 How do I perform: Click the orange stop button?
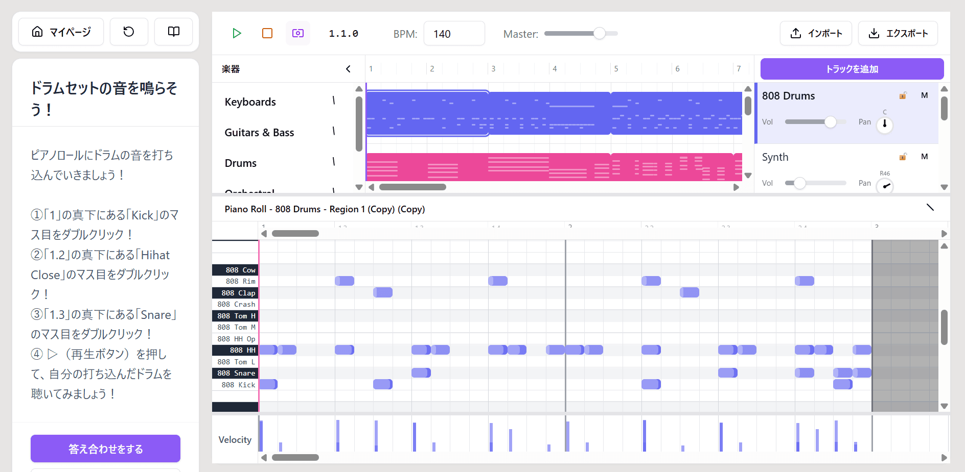coord(267,33)
